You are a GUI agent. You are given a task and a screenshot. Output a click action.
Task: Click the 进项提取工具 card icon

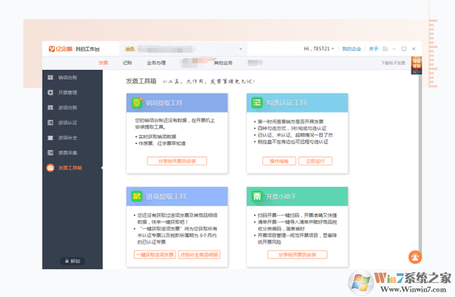click(x=136, y=197)
